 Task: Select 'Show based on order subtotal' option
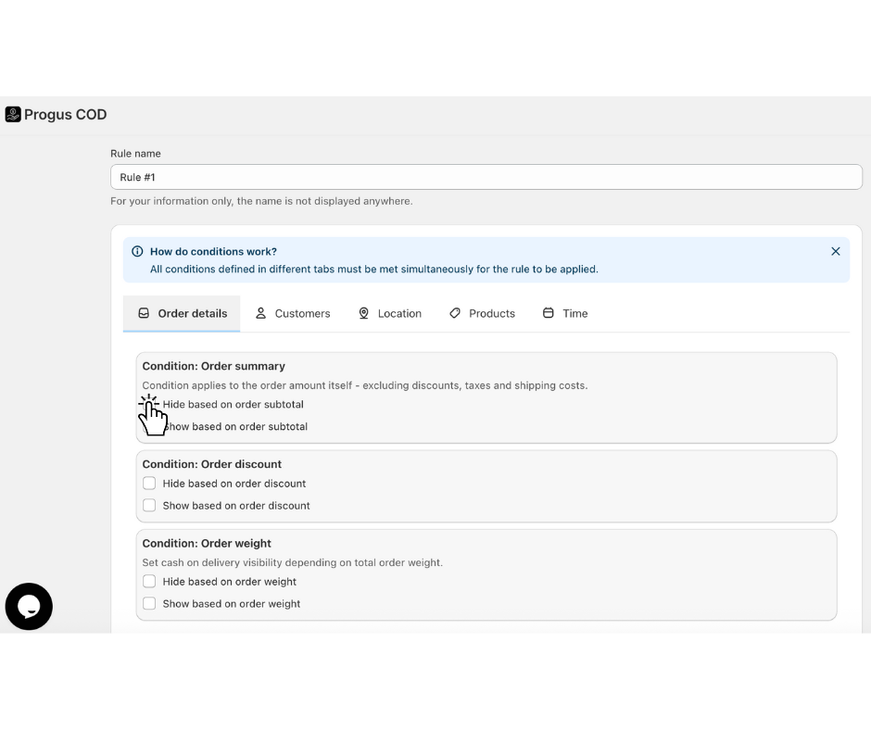pos(149,427)
